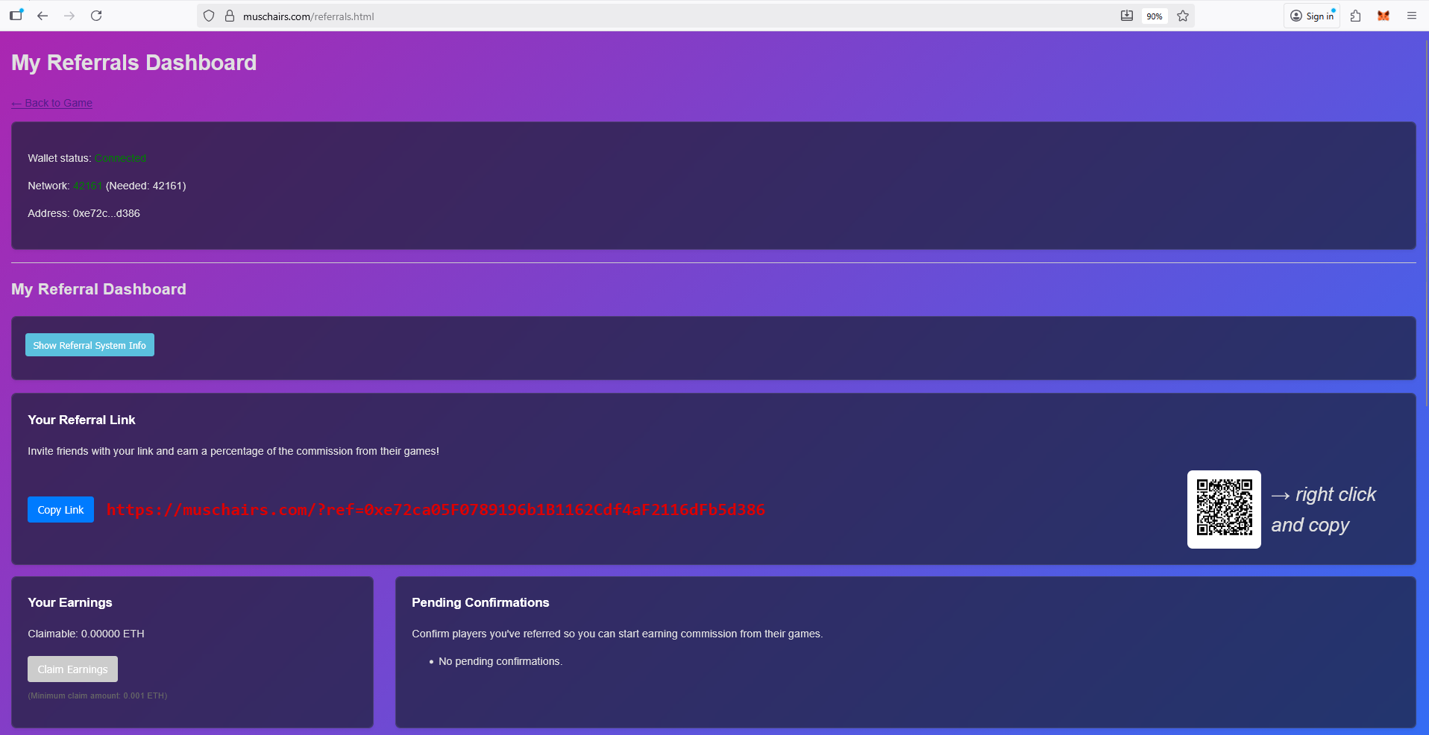Viewport: 1429px width, 735px height.
Task: Click the padlock site security icon
Action: point(230,16)
